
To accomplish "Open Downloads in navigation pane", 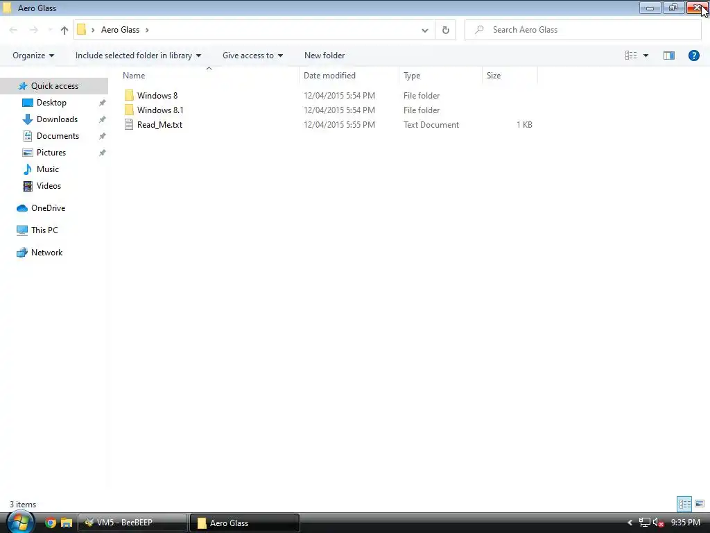I will [57, 119].
